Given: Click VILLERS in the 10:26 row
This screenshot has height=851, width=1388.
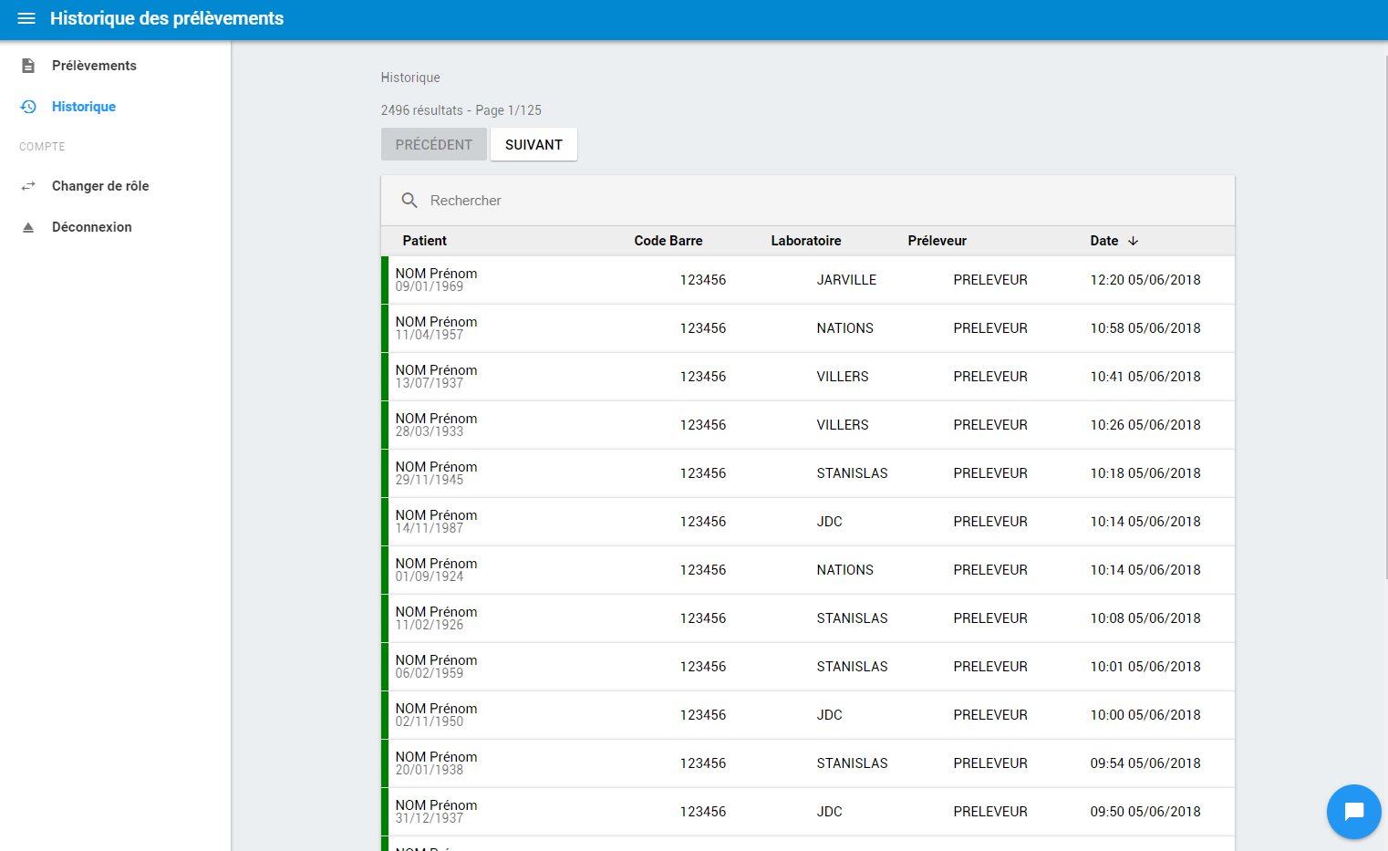Looking at the screenshot, I should click(x=843, y=425).
